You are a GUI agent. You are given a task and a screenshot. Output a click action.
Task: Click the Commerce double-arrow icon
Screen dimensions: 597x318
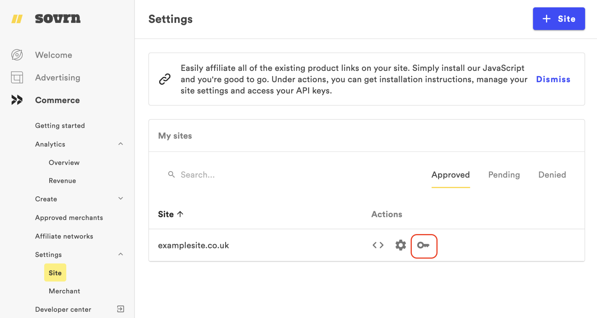pos(17,100)
